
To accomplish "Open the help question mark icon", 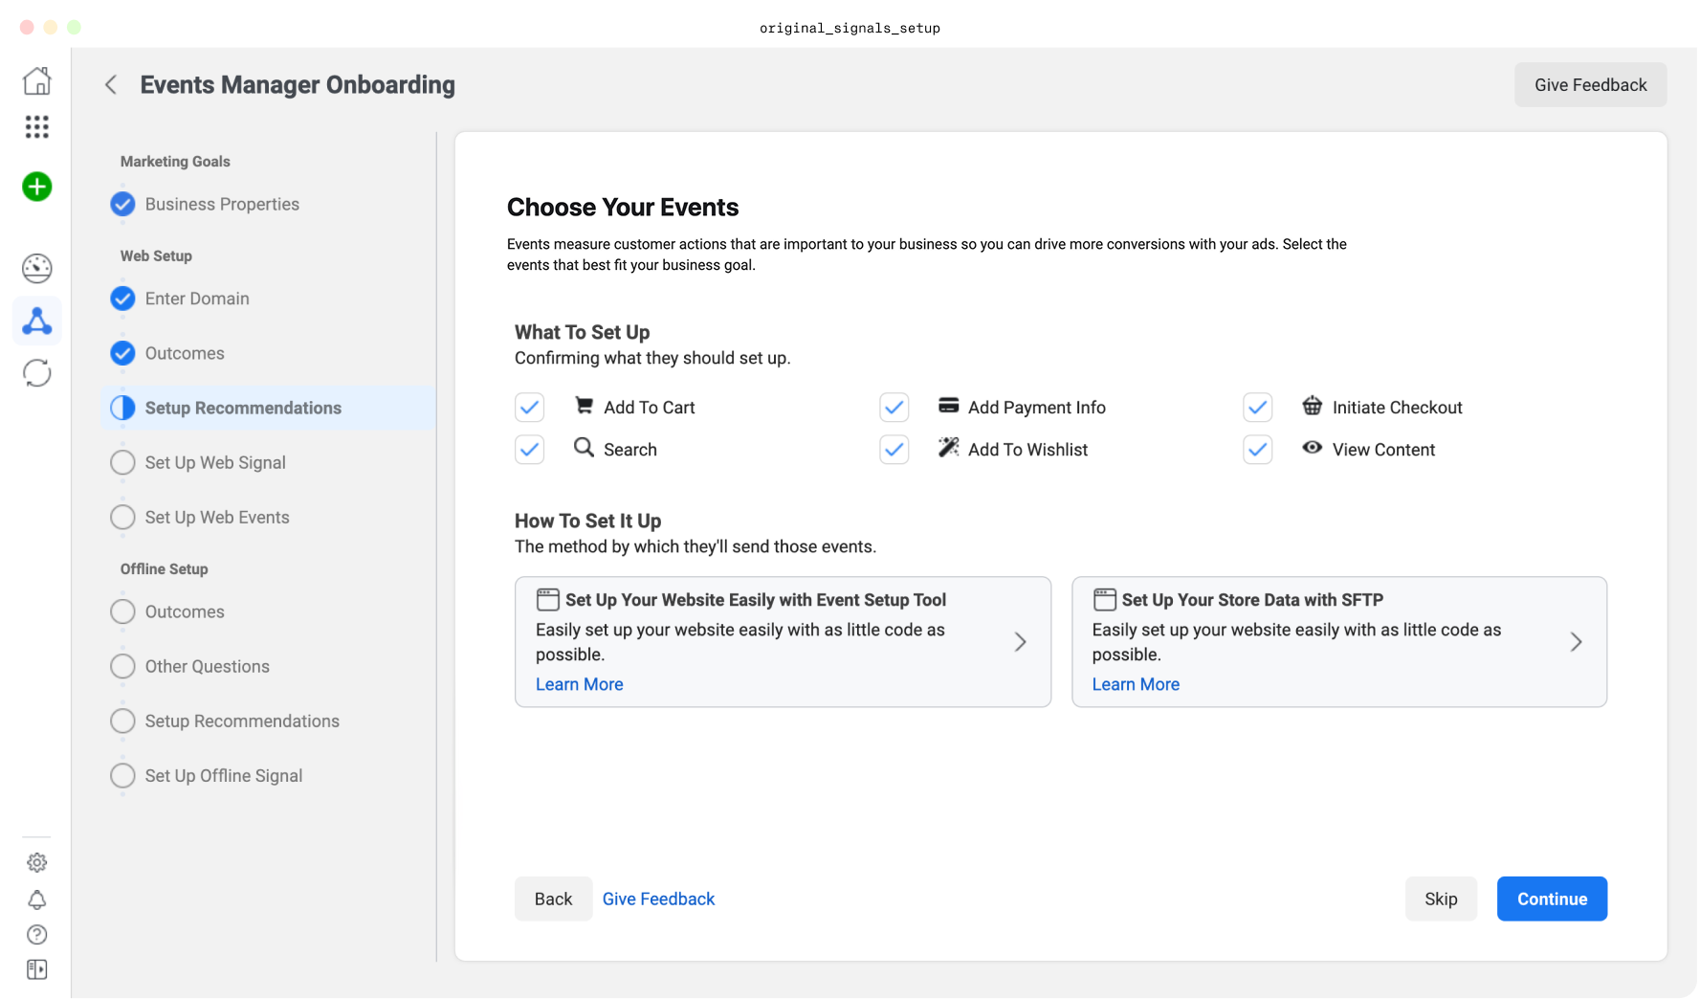I will 36,935.
